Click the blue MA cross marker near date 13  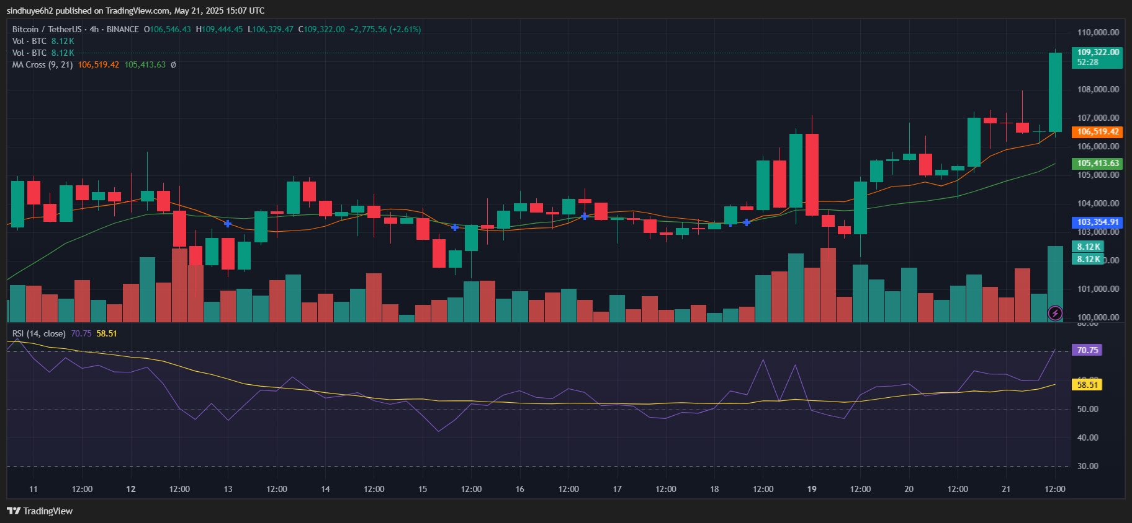[x=228, y=224]
